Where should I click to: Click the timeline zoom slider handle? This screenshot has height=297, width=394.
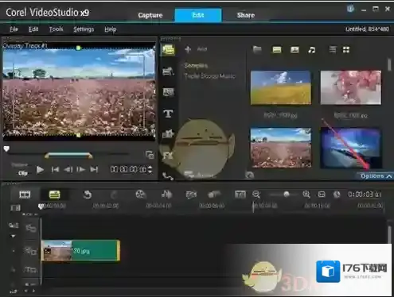[286, 195]
